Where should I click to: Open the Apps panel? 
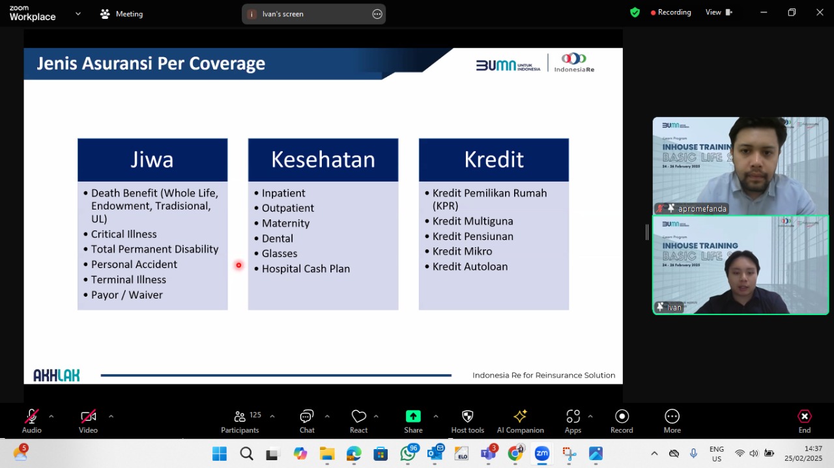[573, 421]
